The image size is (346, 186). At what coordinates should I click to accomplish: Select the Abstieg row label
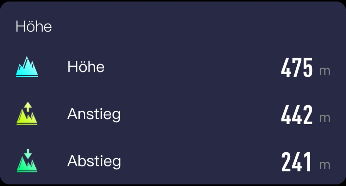point(94,161)
